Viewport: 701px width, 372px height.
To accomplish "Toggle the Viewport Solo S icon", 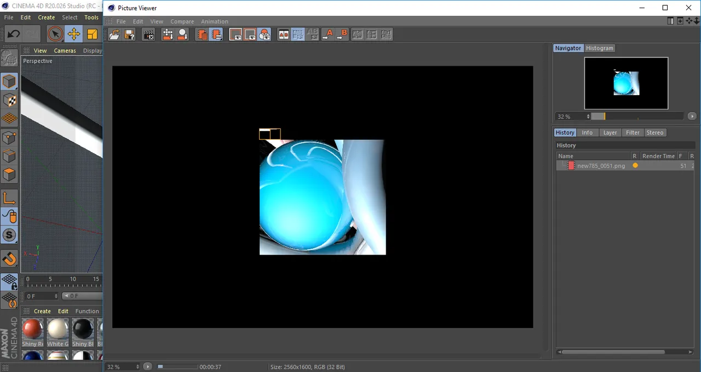I will [x=9, y=235].
